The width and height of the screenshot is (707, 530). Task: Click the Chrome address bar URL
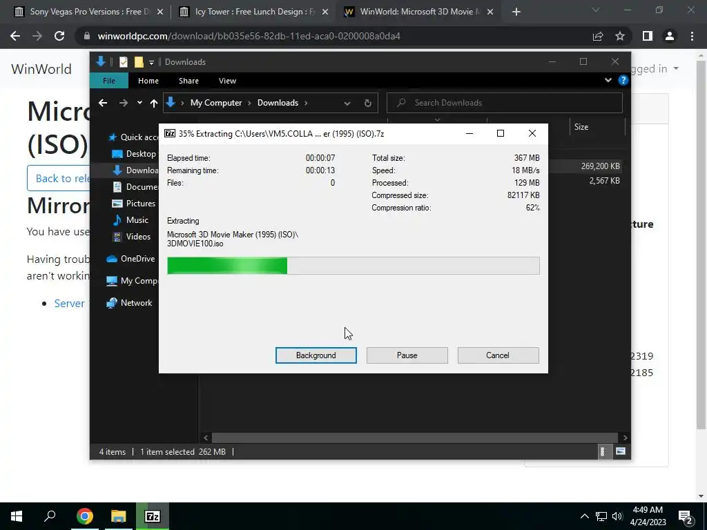249,36
